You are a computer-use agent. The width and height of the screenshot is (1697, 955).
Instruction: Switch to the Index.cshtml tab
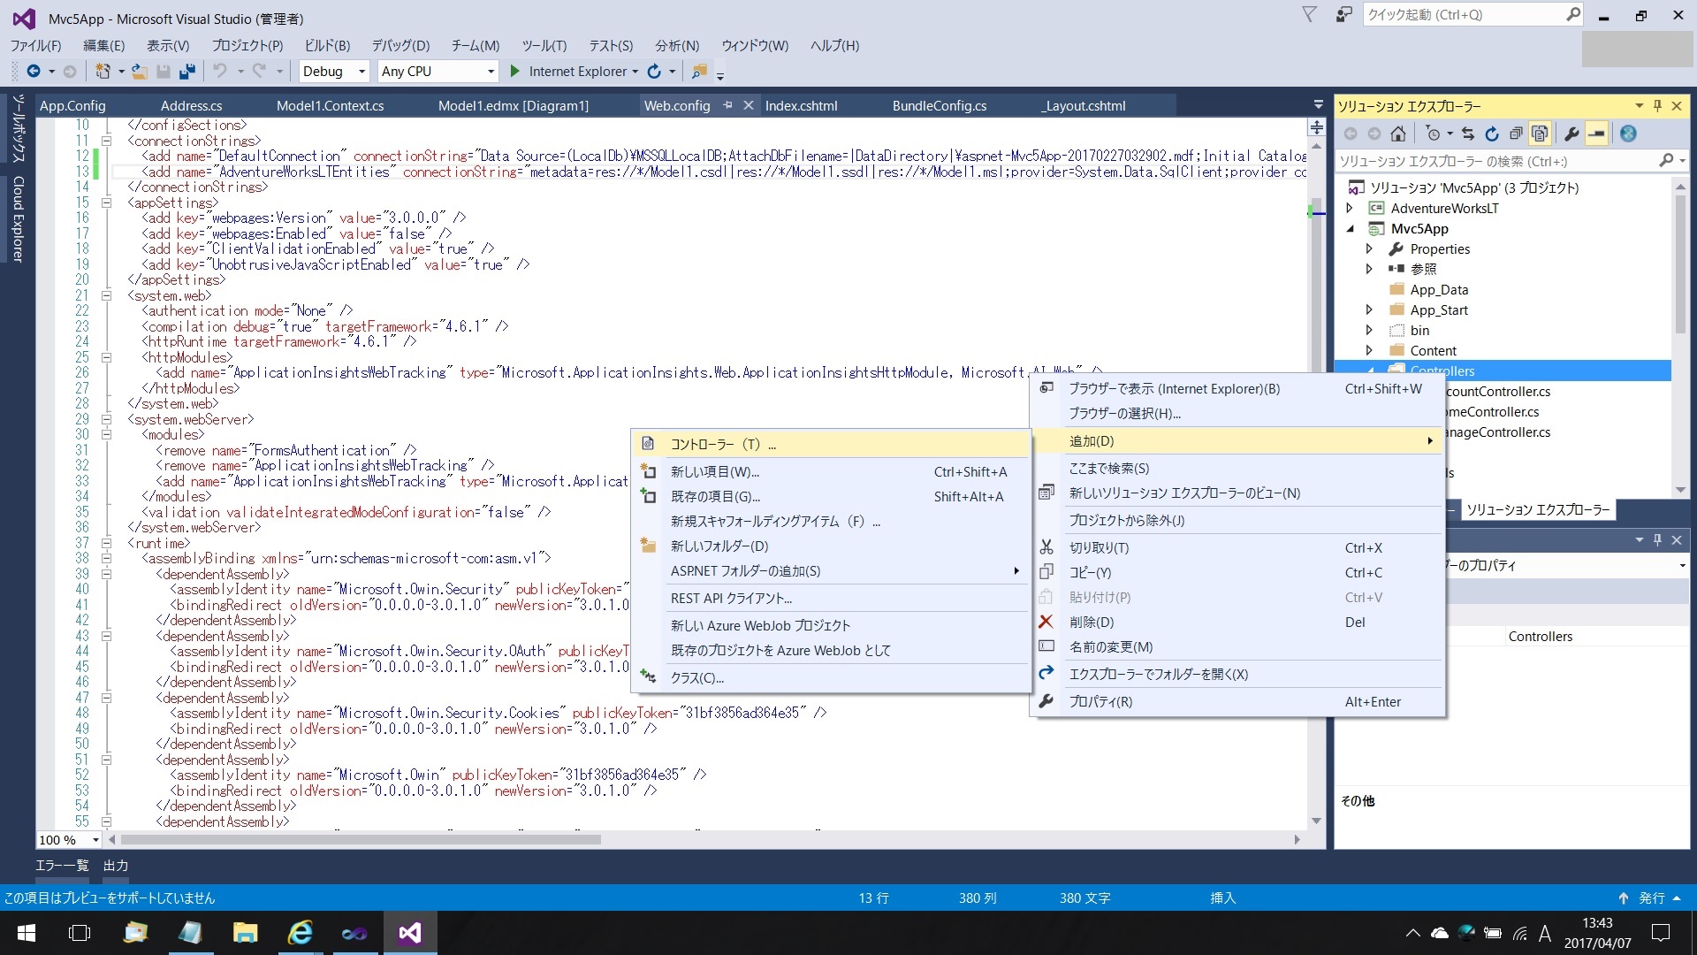pyautogui.click(x=801, y=105)
